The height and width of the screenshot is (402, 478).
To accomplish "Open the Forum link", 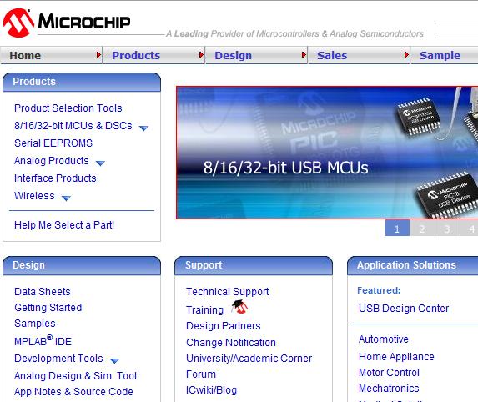I will point(201,374).
